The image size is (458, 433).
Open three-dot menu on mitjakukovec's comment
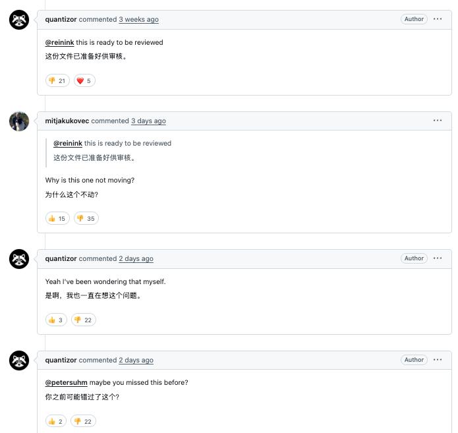pos(438,121)
